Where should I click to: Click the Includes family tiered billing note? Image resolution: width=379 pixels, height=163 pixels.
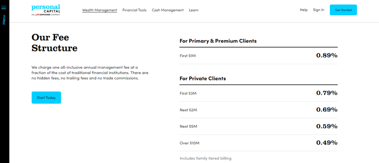coord(205,159)
